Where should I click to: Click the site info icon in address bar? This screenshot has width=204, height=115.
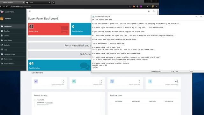(x=11, y=6)
